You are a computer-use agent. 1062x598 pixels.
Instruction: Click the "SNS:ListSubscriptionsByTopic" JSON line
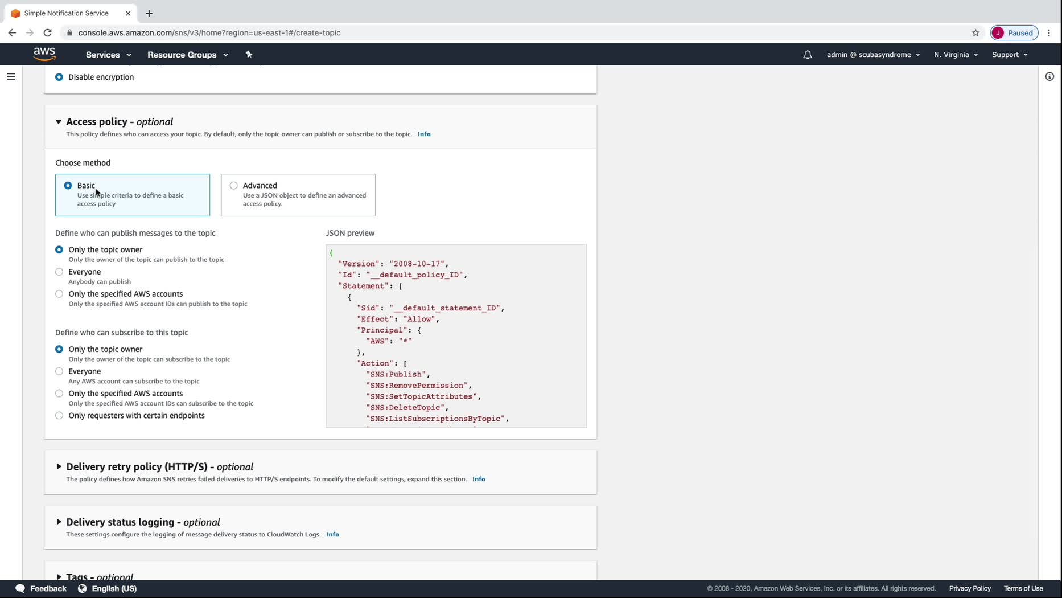(x=438, y=419)
